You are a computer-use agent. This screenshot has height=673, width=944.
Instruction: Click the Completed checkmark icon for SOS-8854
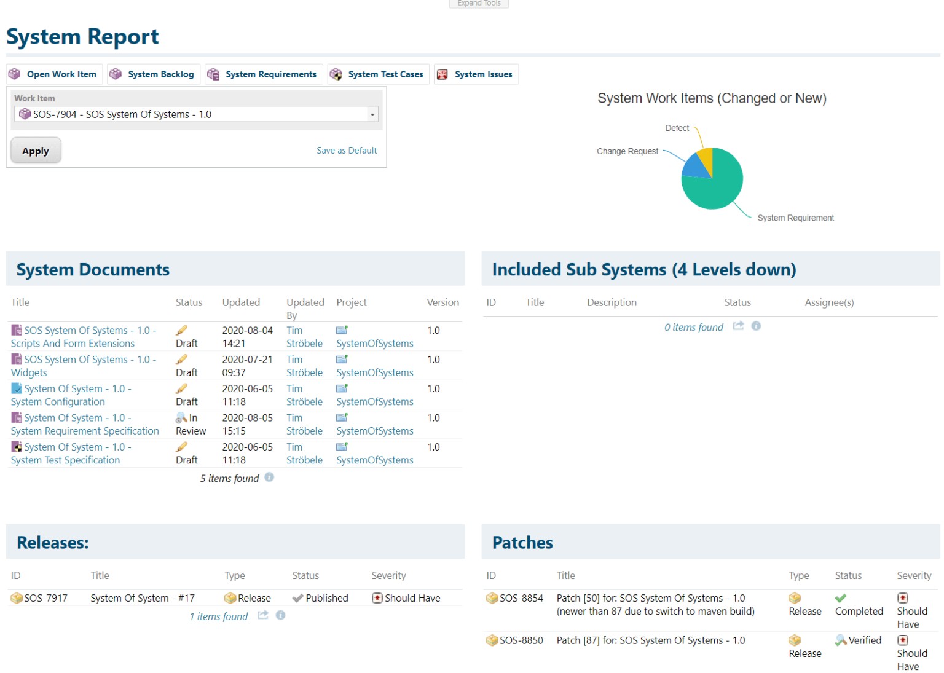[x=841, y=597]
